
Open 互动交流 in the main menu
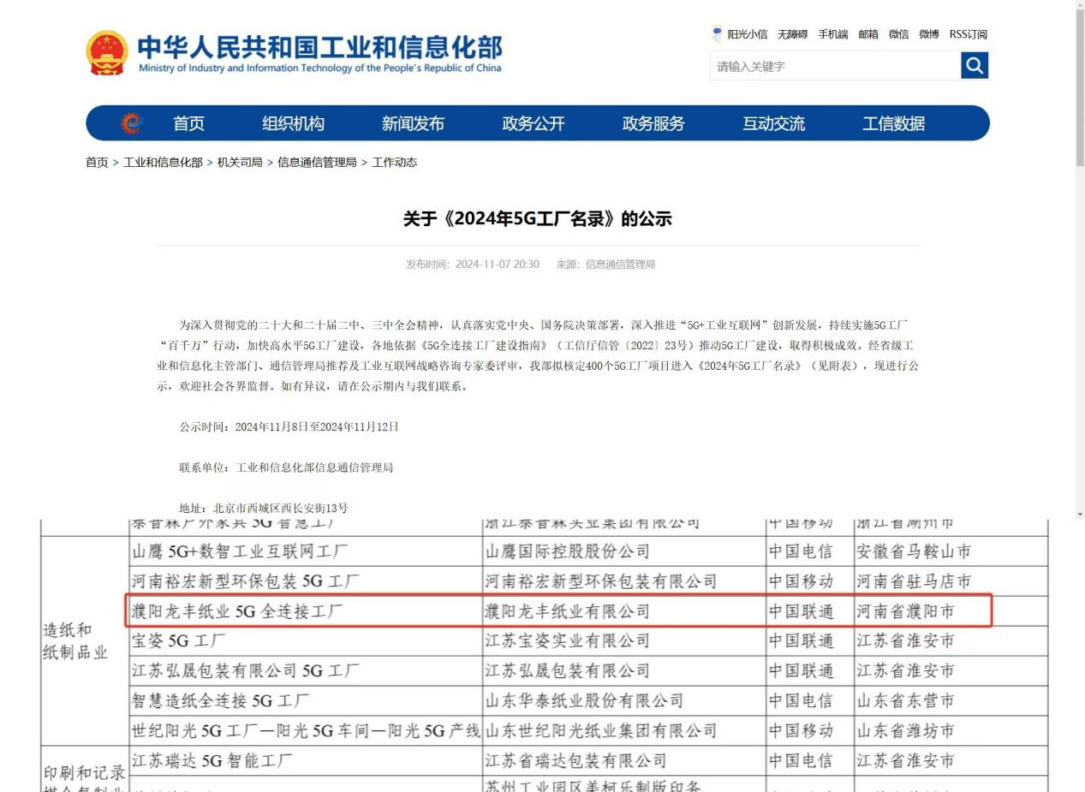[x=773, y=123]
